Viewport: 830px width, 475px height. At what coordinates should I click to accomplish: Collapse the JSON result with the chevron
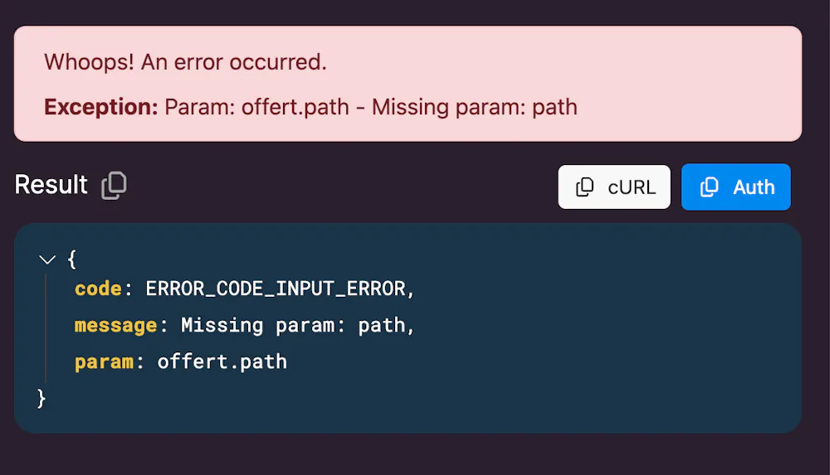(x=47, y=260)
